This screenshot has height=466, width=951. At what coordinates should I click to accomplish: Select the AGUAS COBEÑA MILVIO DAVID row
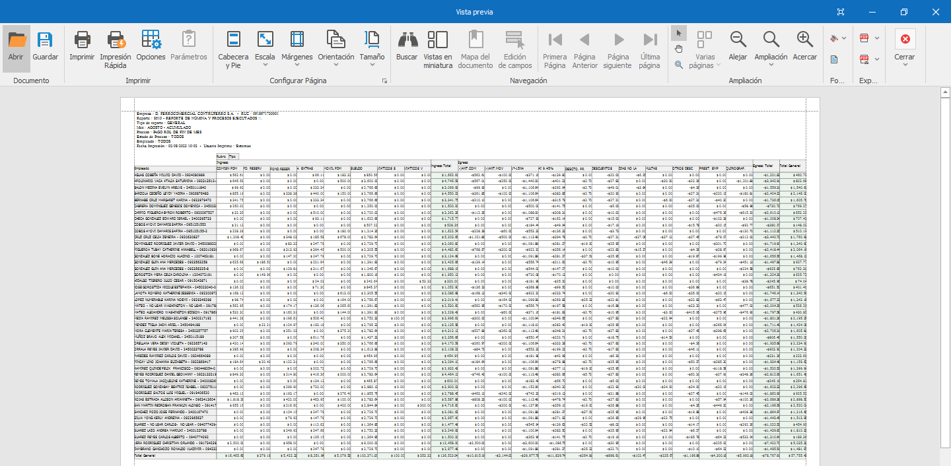pyautogui.click(x=470, y=174)
